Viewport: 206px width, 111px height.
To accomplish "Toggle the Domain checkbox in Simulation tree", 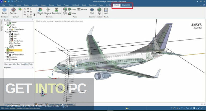I will tap(8, 22).
